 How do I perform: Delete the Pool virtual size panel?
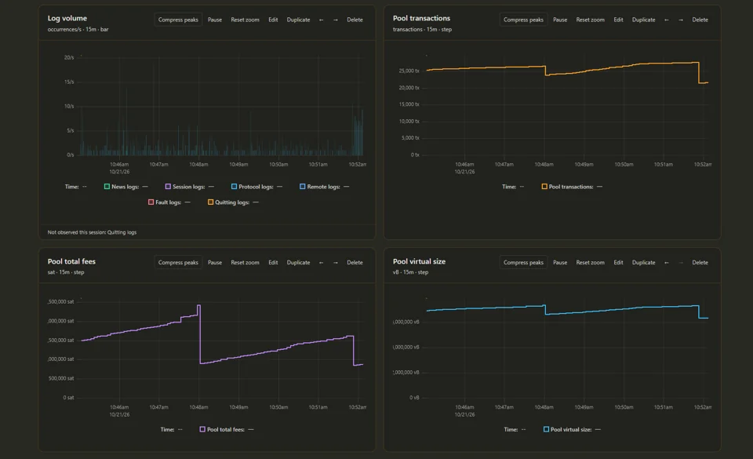point(700,263)
